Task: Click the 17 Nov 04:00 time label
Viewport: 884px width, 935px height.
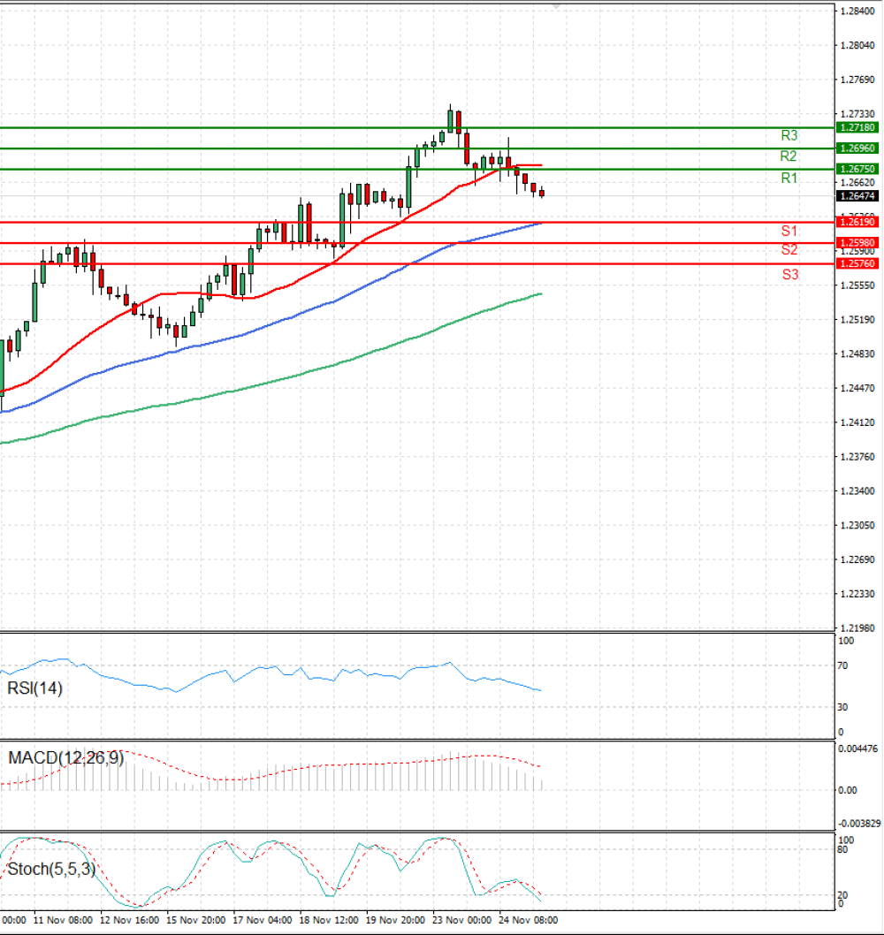Action: pyautogui.click(x=263, y=920)
